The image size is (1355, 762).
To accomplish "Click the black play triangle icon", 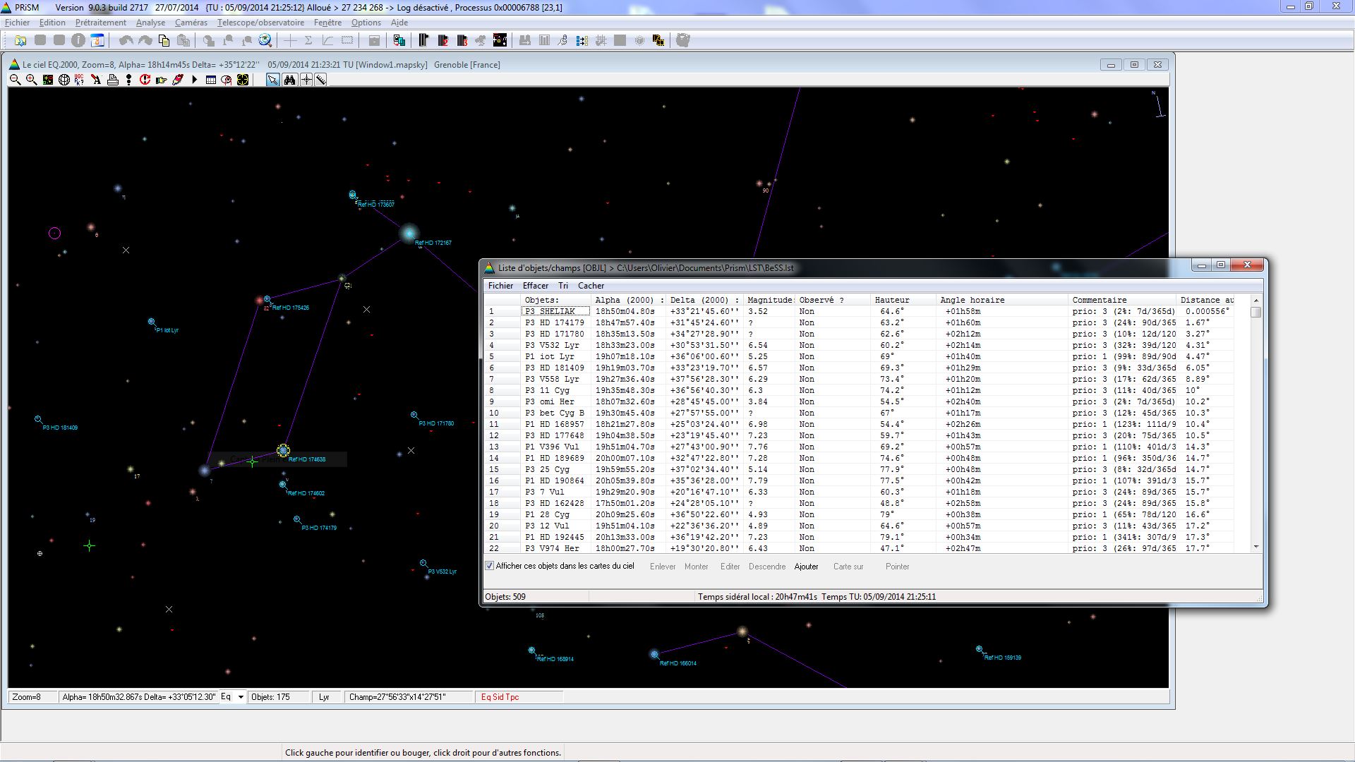I will point(195,80).
